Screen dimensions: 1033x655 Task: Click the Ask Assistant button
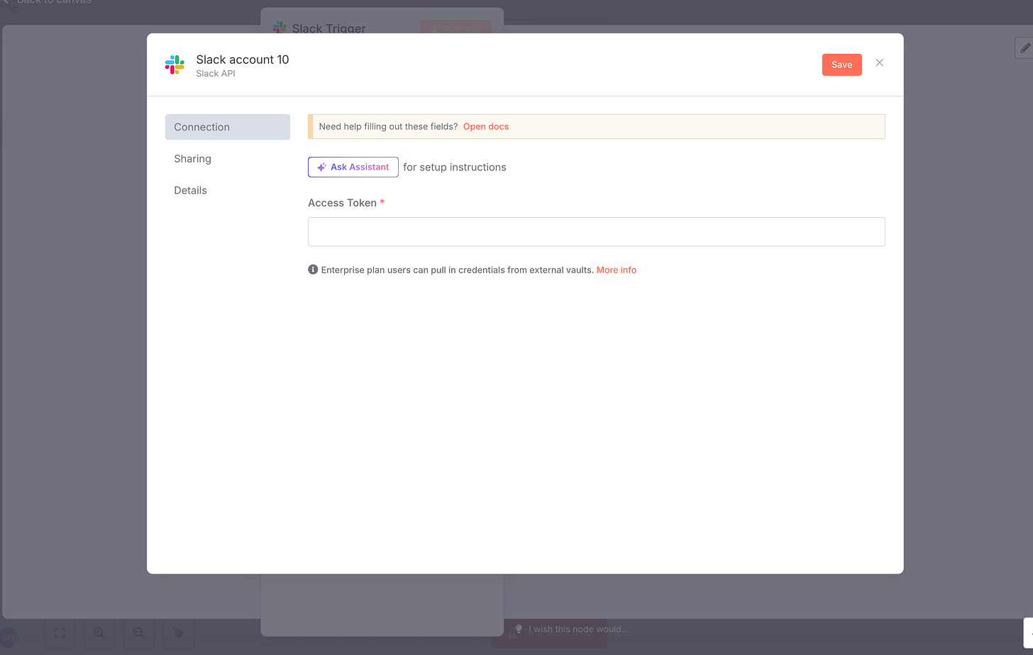[353, 167]
